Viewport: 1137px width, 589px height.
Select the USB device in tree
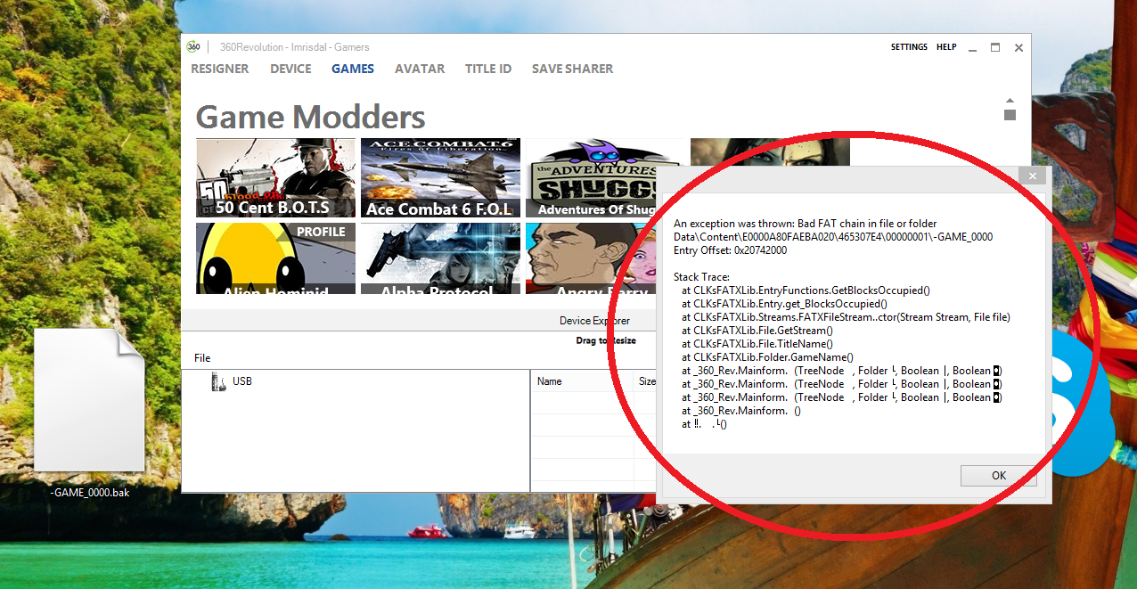click(x=242, y=381)
